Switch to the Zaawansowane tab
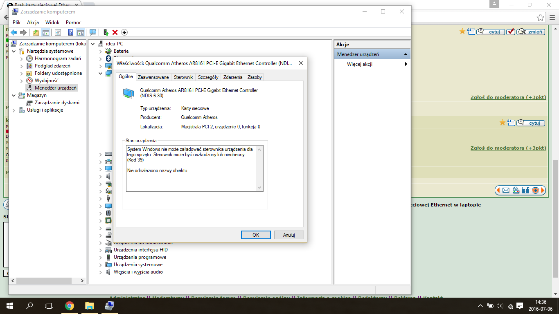This screenshot has height=314, width=559. [x=153, y=77]
